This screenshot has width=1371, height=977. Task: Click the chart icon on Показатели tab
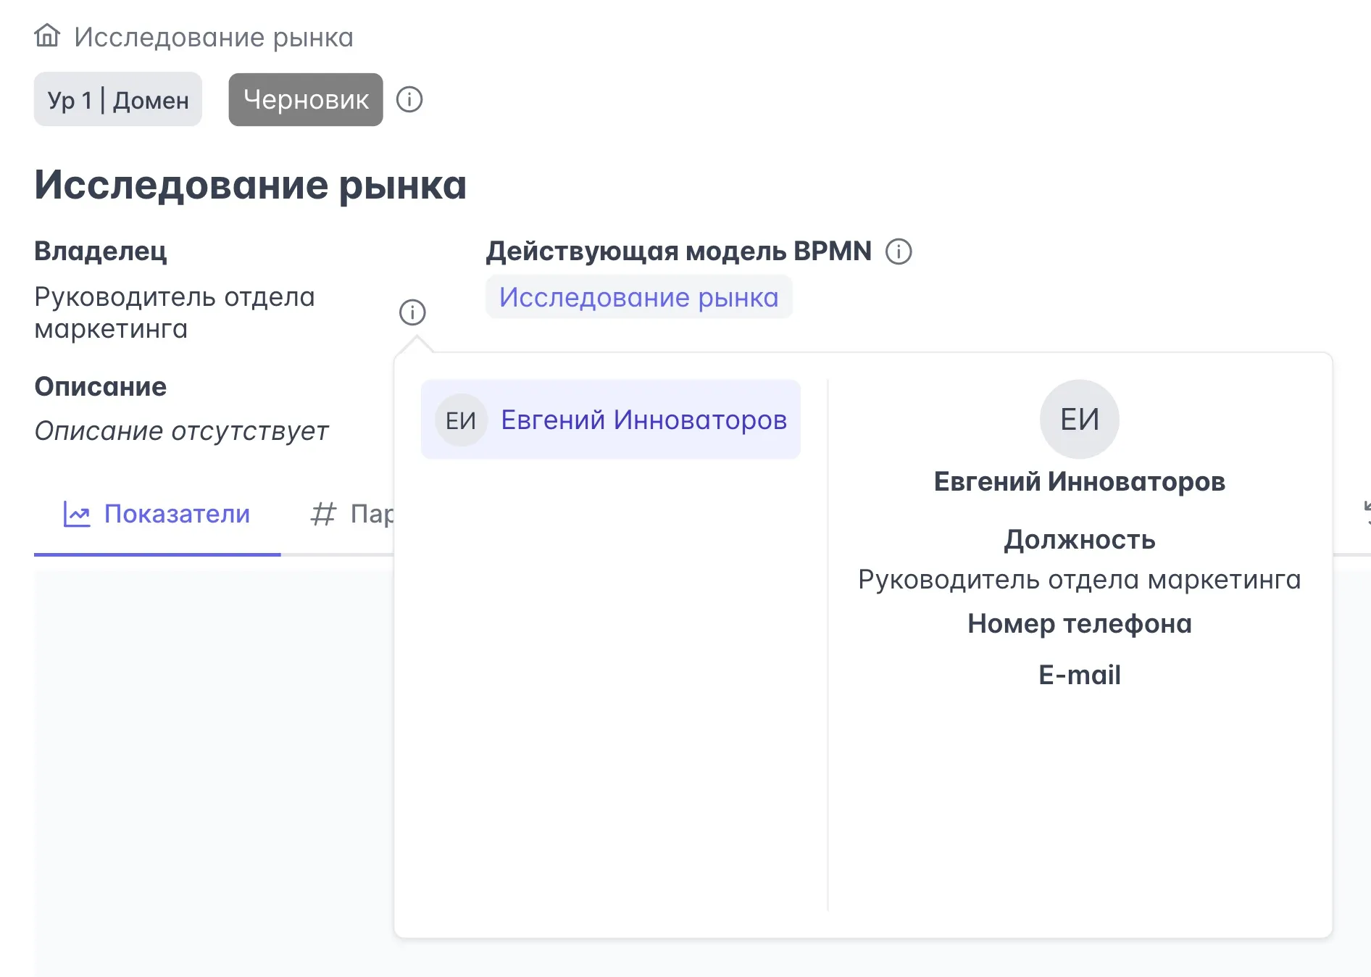[77, 514]
